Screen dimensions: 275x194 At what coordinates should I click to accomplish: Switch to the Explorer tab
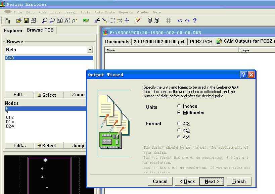13,31
